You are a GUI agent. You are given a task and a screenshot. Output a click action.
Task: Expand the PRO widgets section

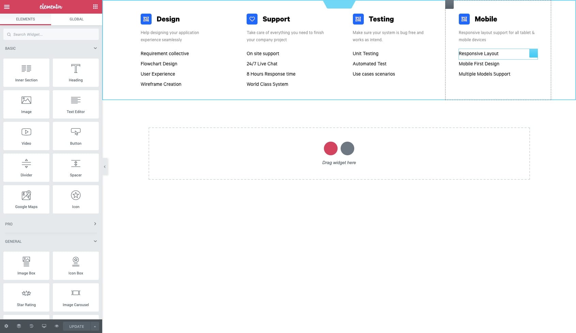coord(95,224)
